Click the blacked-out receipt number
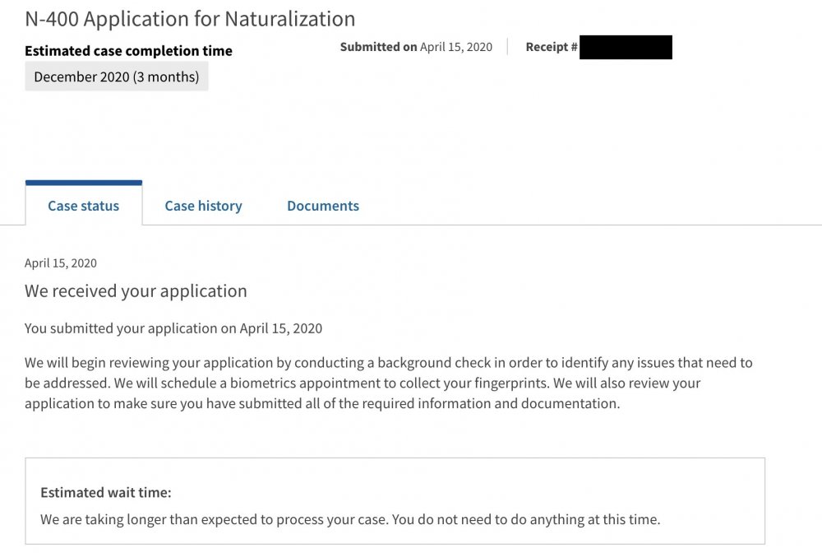The height and width of the screenshot is (553, 822). point(626,47)
